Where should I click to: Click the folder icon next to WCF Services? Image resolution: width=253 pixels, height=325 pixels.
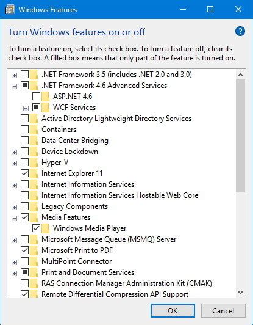point(45,108)
